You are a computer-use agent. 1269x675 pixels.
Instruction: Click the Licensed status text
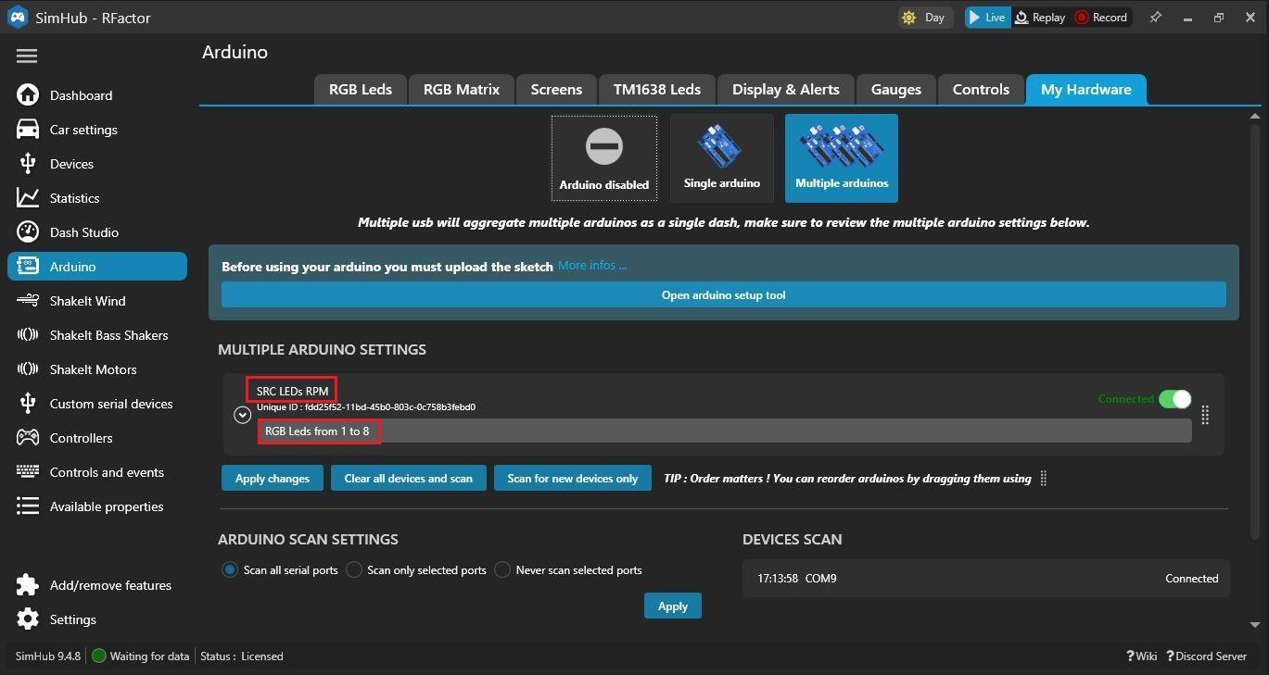click(x=262, y=656)
